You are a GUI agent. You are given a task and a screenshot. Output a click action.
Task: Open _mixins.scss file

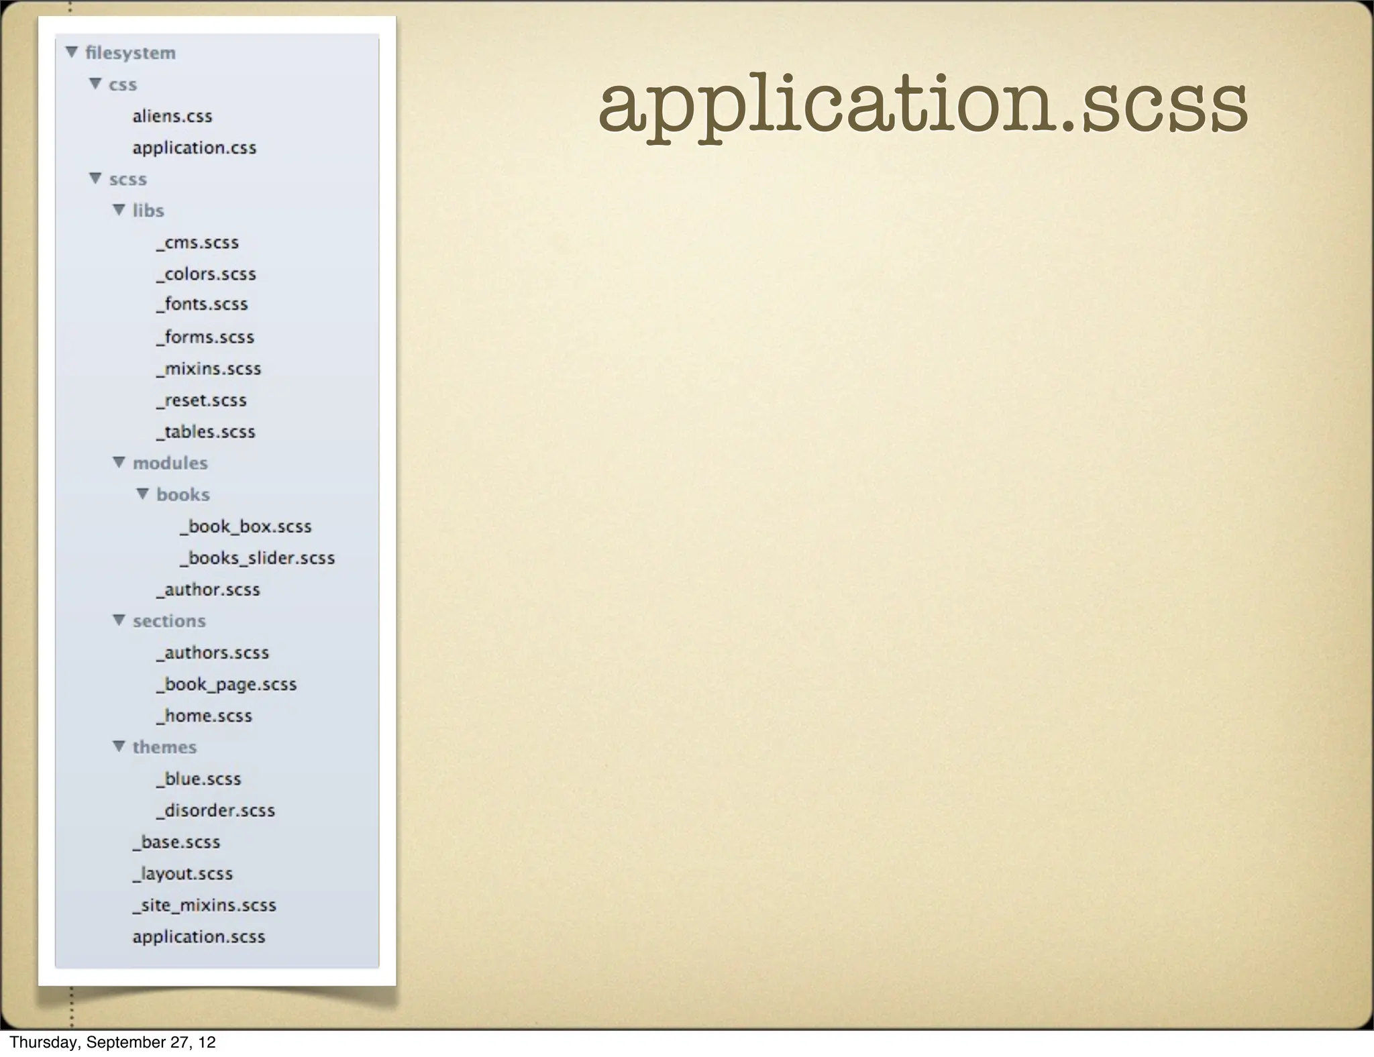pos(209,368)
